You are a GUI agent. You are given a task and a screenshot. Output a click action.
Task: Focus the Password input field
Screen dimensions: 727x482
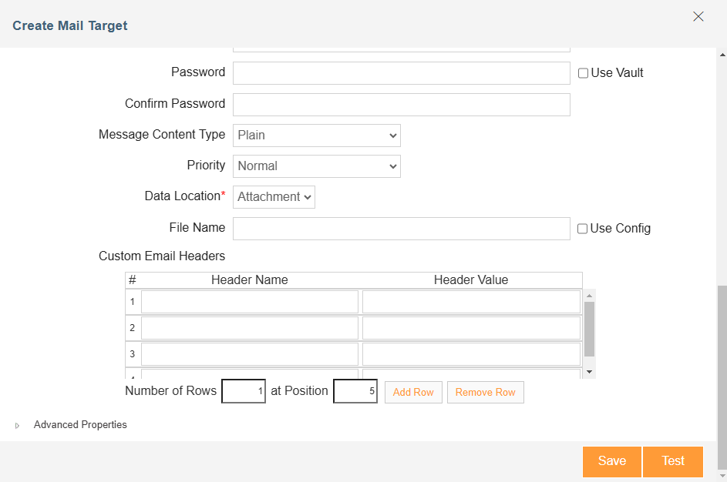(x=402, y=73)
